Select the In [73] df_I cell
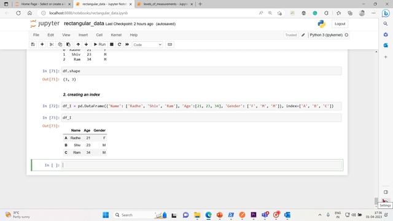The width and height of the screenshot is (393, 221). pos(201,117)
